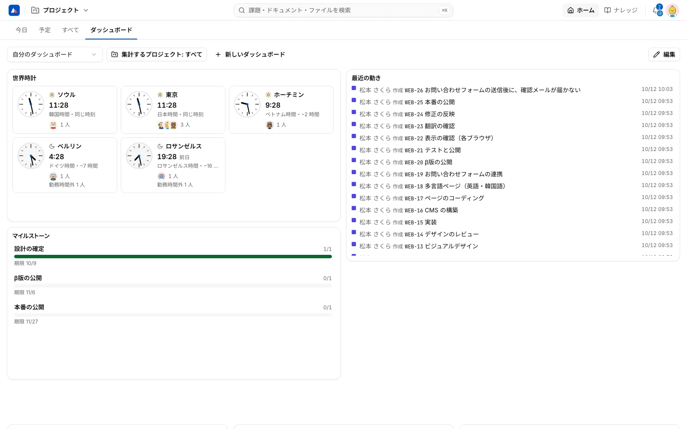Screen dimensions: 687x429
Task: Click the search field for 課題・ドキュメント・ファイル
Action: coord(343,10)
